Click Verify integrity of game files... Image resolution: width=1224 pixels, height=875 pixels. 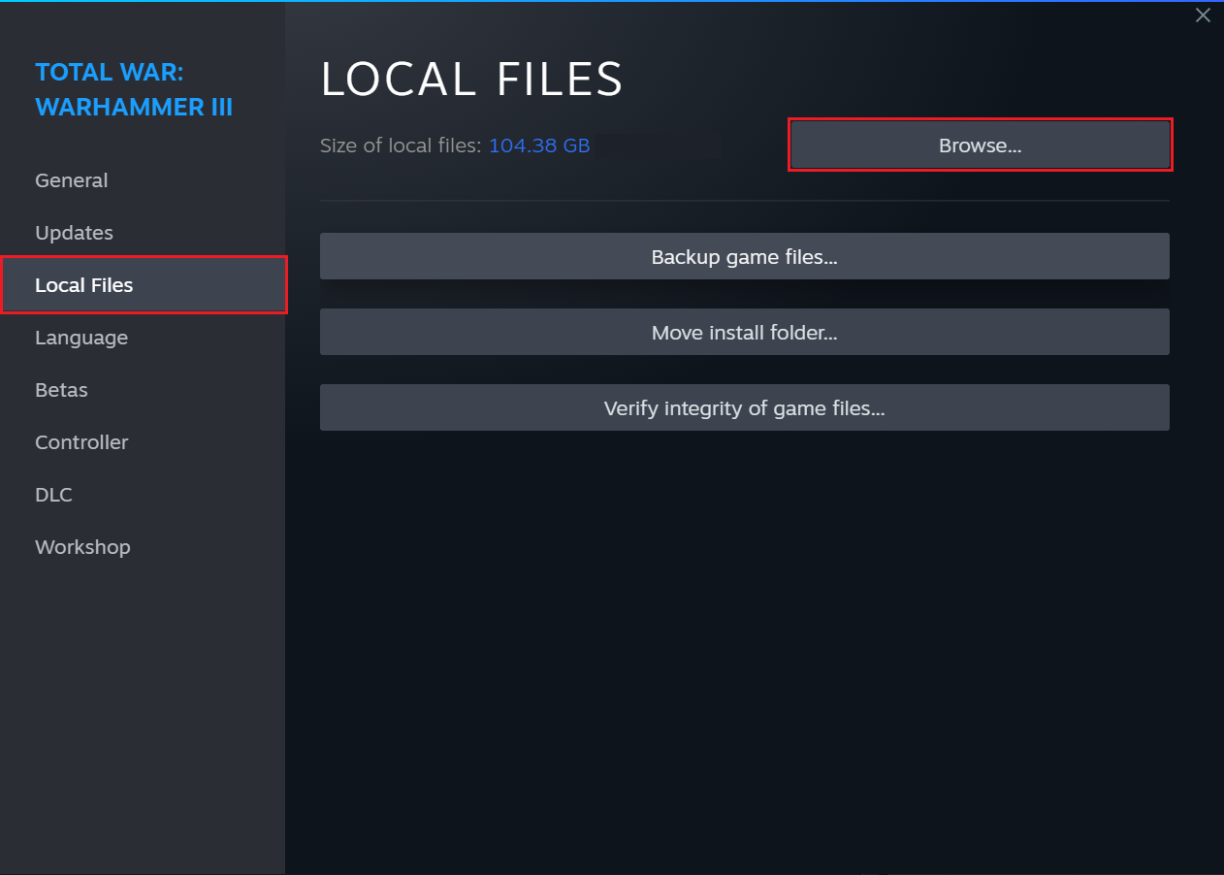[744, 407]
